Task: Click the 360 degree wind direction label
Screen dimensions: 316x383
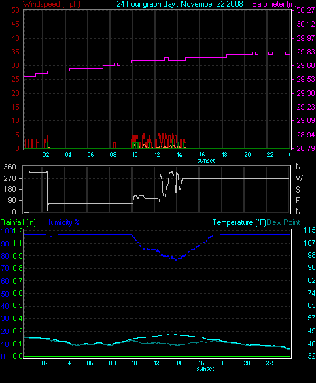Action: coord(10,167)
